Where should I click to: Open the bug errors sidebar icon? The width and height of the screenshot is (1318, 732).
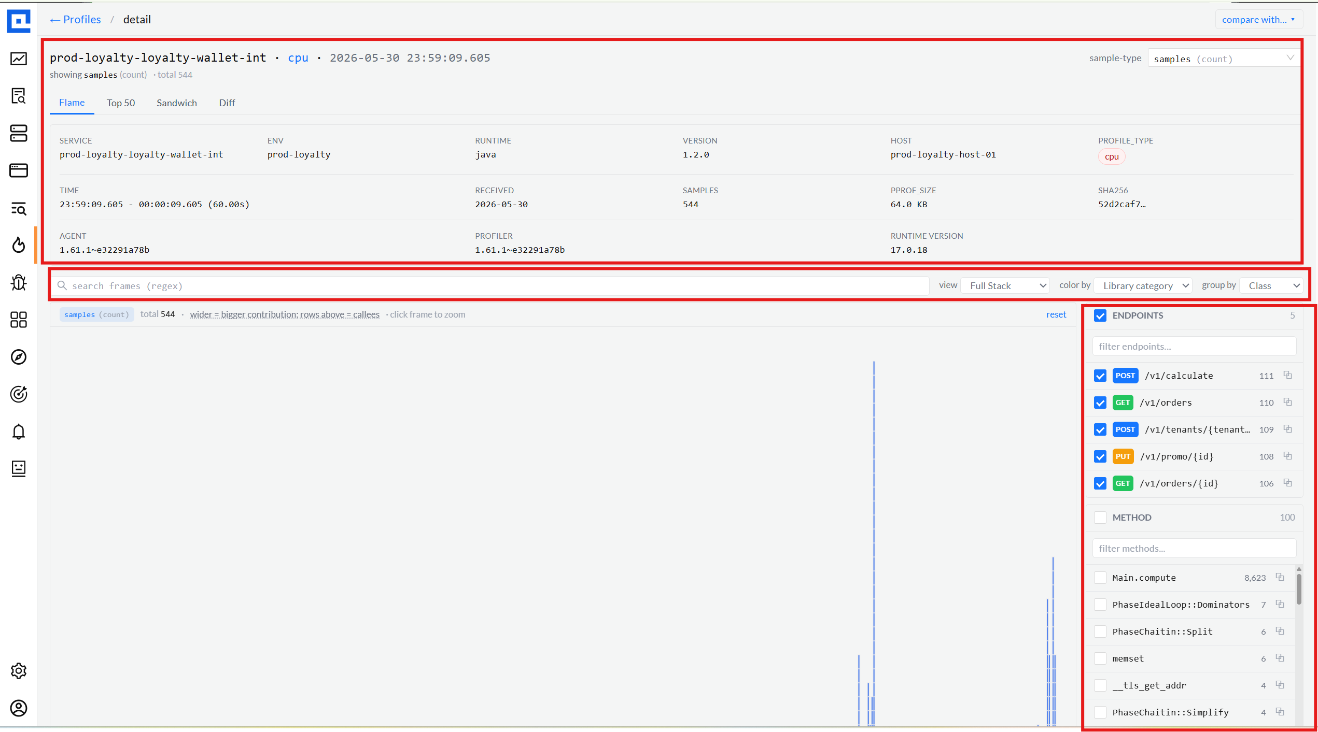coord(19,282)
